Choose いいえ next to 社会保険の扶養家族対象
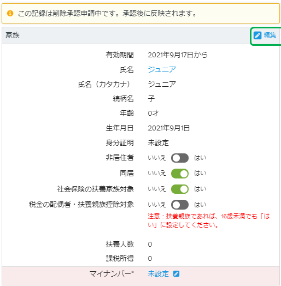 [157, 189]
